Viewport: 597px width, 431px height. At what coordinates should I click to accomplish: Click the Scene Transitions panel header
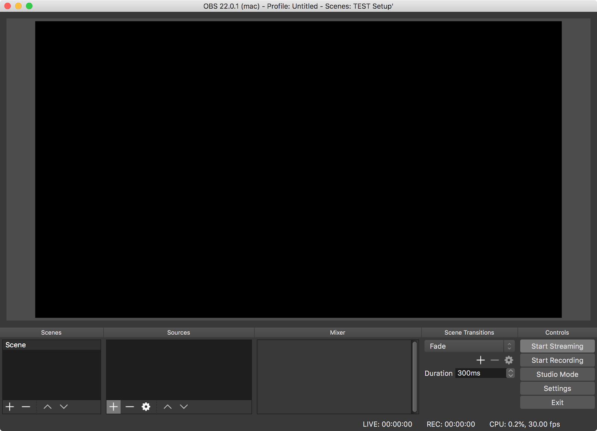[469, 332]
